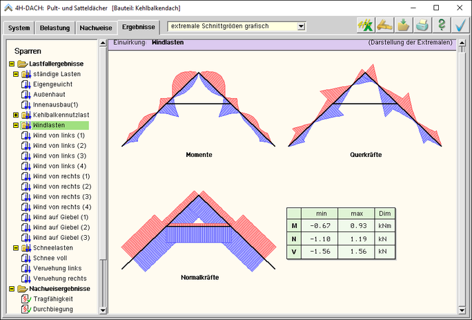Image resolution: width=472 pixels, height=320 pixels.
Task: Collapse the Schneelasten tree node
Action: coord(15,247)
